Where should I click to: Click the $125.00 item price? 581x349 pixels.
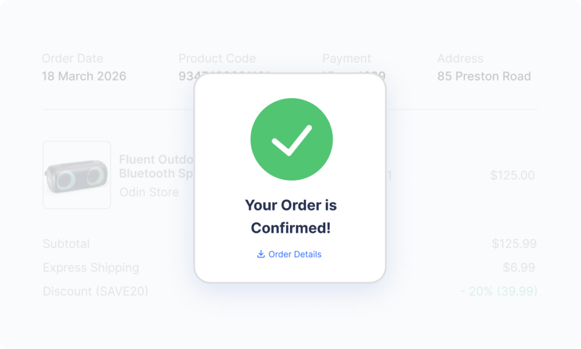click(512, 175)
